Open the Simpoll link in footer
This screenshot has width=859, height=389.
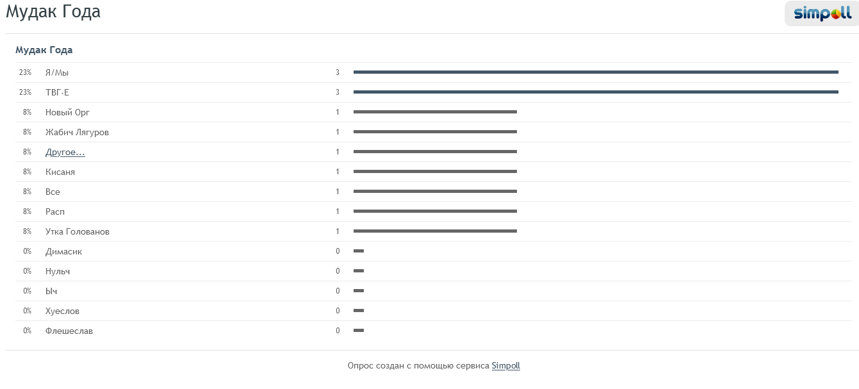tap(505, 366)
